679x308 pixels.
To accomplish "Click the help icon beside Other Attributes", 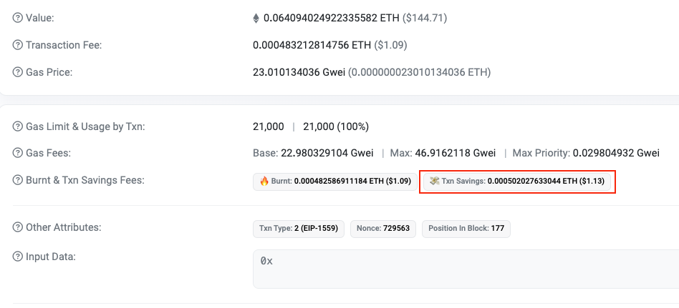I will (18, 227).
